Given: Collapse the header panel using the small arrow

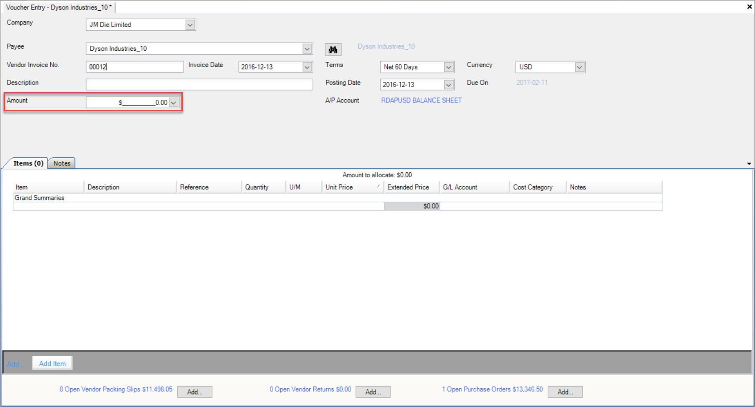Looking at the screenshot, I should (x=749, y=164).
